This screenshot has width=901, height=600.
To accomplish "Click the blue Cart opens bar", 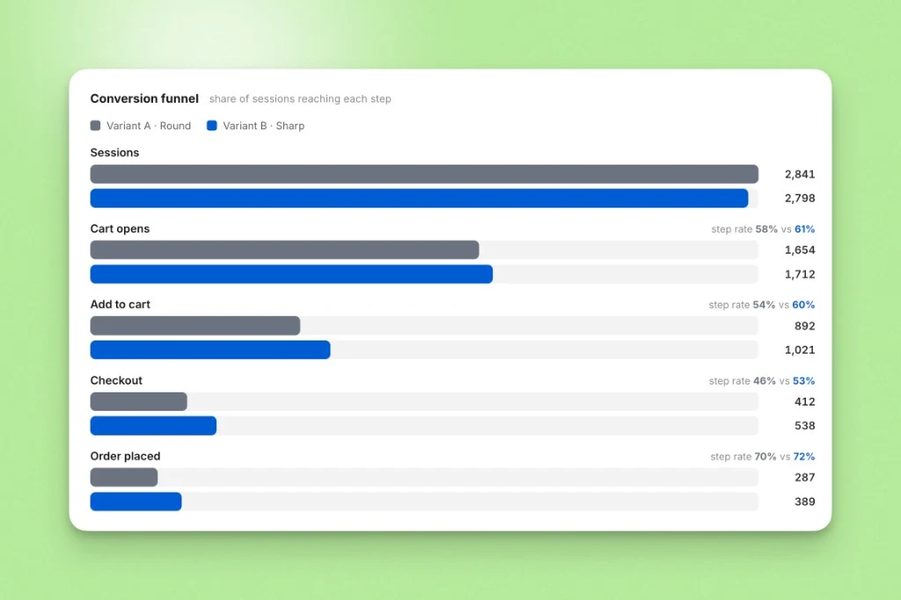I will (x=291, y=274).
